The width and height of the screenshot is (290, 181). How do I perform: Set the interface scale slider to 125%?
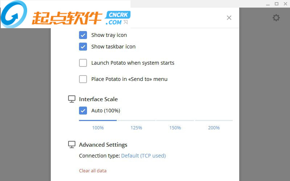coord(136,128)
